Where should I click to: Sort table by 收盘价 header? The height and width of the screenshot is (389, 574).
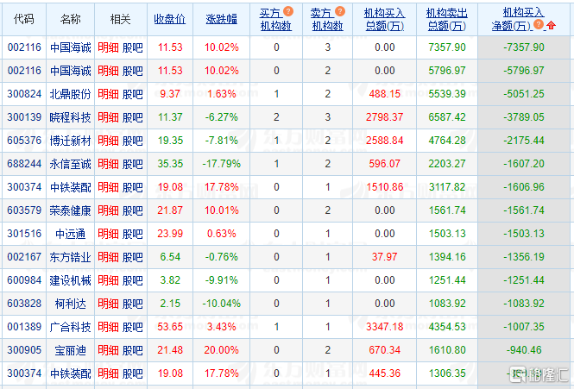[170, 19]
